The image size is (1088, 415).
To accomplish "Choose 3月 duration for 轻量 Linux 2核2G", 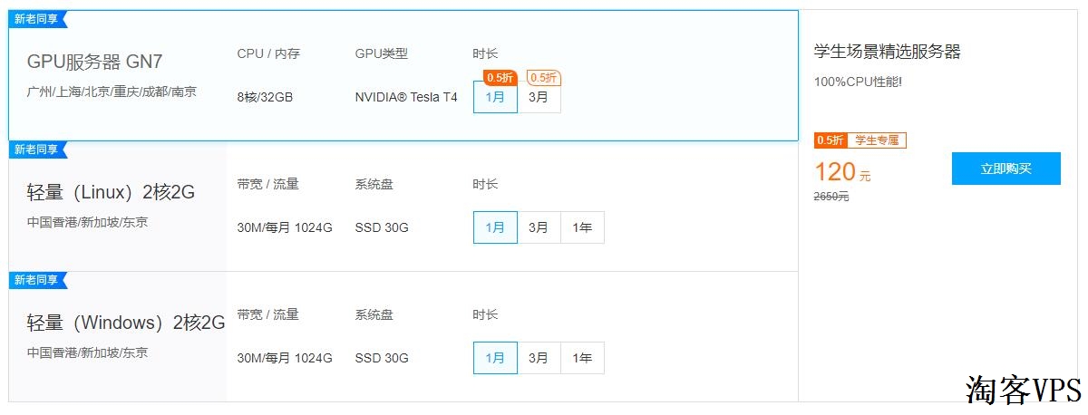I will coord(539,227).
